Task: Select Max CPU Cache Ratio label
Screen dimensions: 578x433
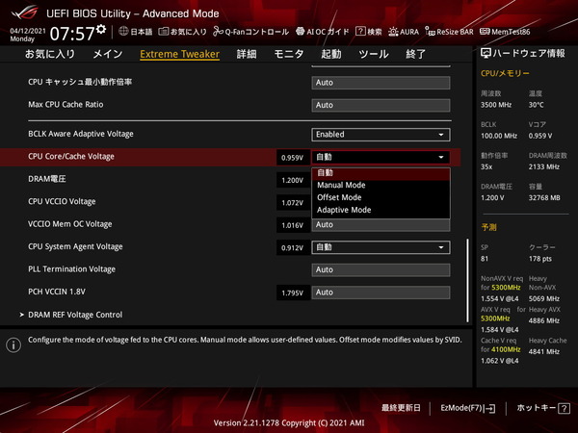Action: (66, 105)
